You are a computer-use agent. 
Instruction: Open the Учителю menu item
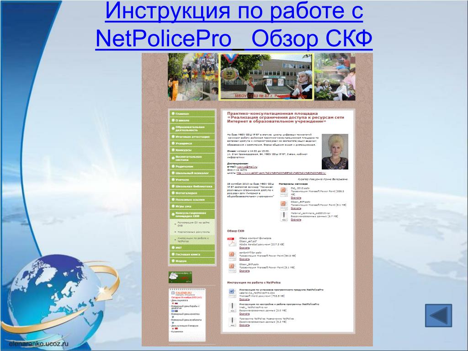(192, 180)
